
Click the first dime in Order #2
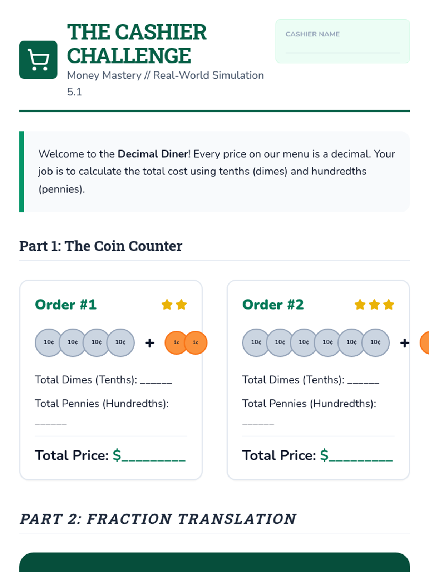[x=255, y=342]
